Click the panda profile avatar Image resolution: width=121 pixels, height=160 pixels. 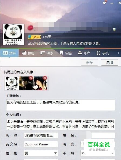tap(14, 35)
